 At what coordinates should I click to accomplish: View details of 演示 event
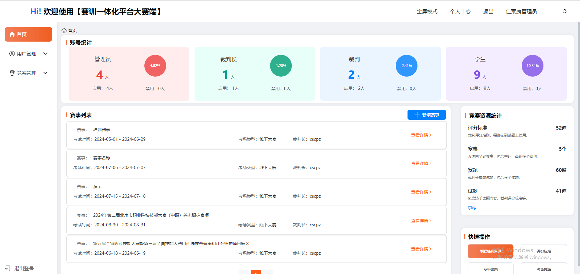(421, 192)
